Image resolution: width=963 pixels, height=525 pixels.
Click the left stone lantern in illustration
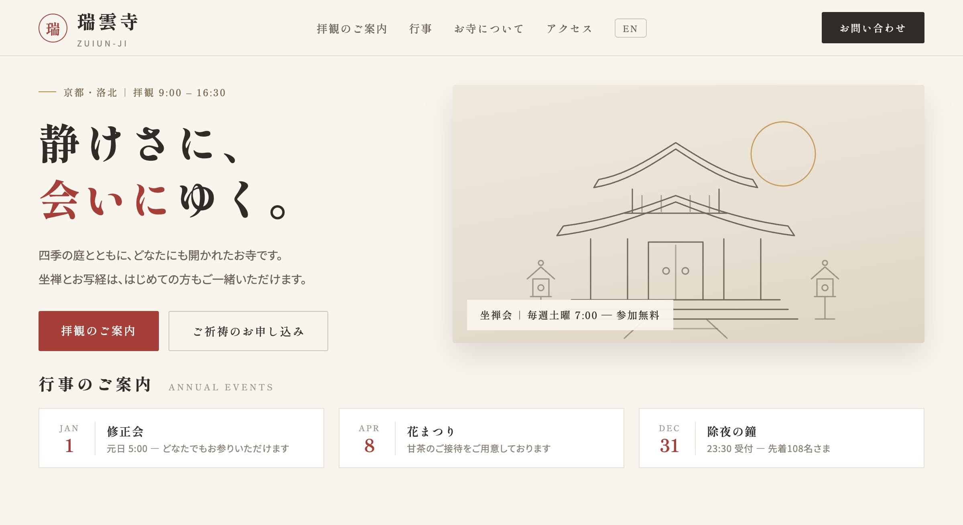pos(541,281)
